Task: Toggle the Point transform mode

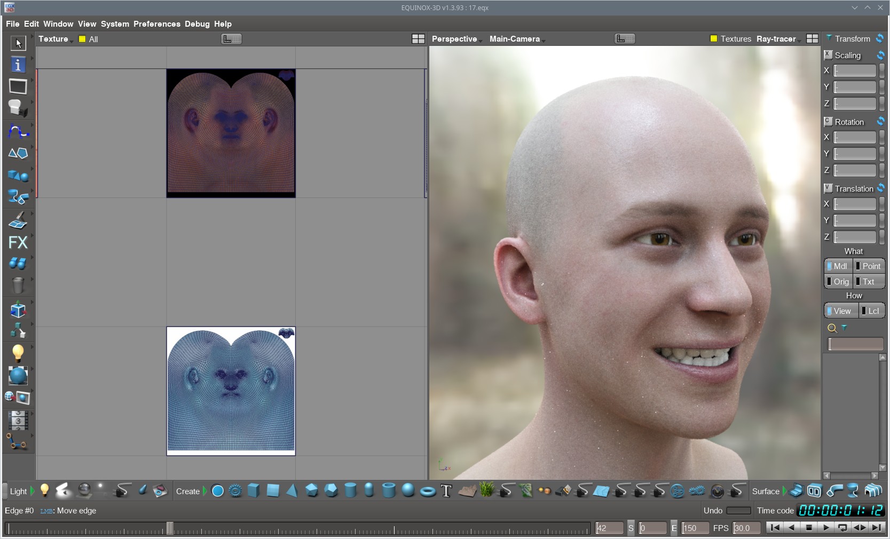Action: [x=869, y=266]
